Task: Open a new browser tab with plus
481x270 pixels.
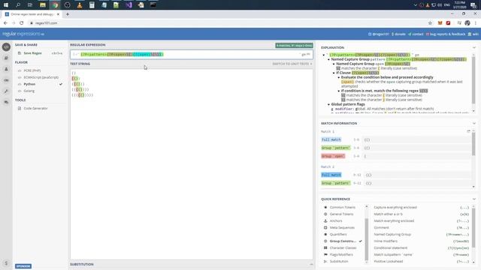Action: tap(68, 14)
